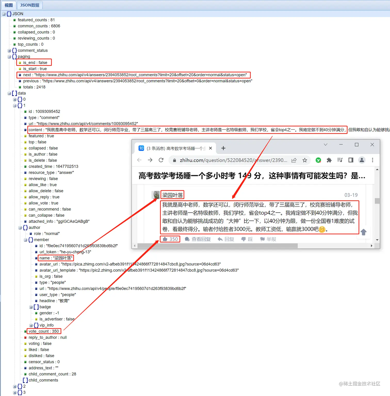Collapse the root JSON node
Viewport: 390px width, 396px height.
click(x=4, y=14)
